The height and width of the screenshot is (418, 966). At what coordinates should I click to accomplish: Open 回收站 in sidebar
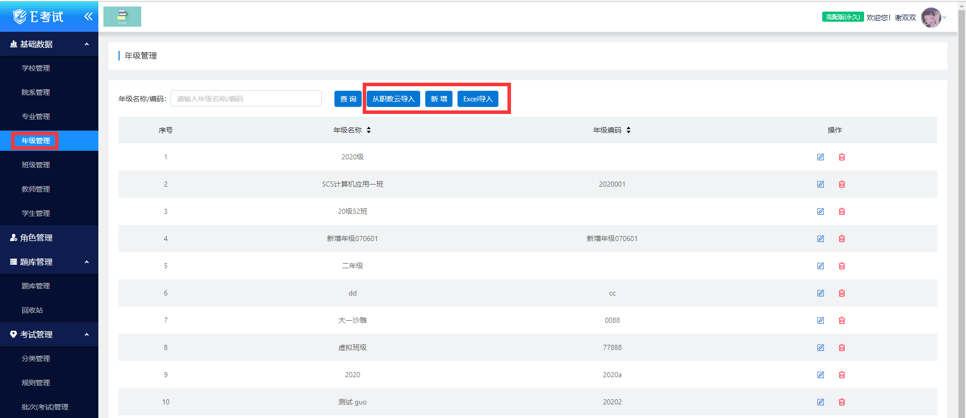32,310
